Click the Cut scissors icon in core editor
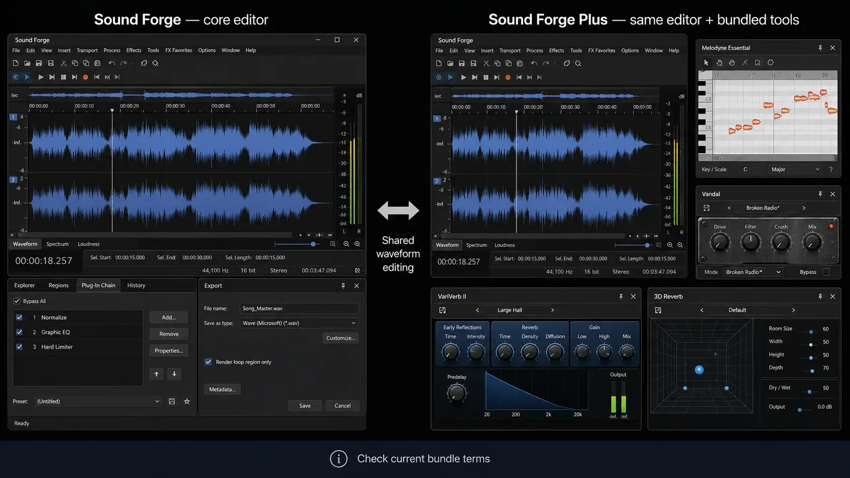The image size is (850, 478). click(64, 63)
